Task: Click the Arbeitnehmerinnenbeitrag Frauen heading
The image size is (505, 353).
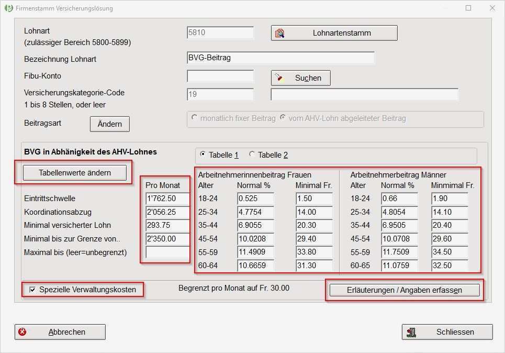Action: pos(254,175)
